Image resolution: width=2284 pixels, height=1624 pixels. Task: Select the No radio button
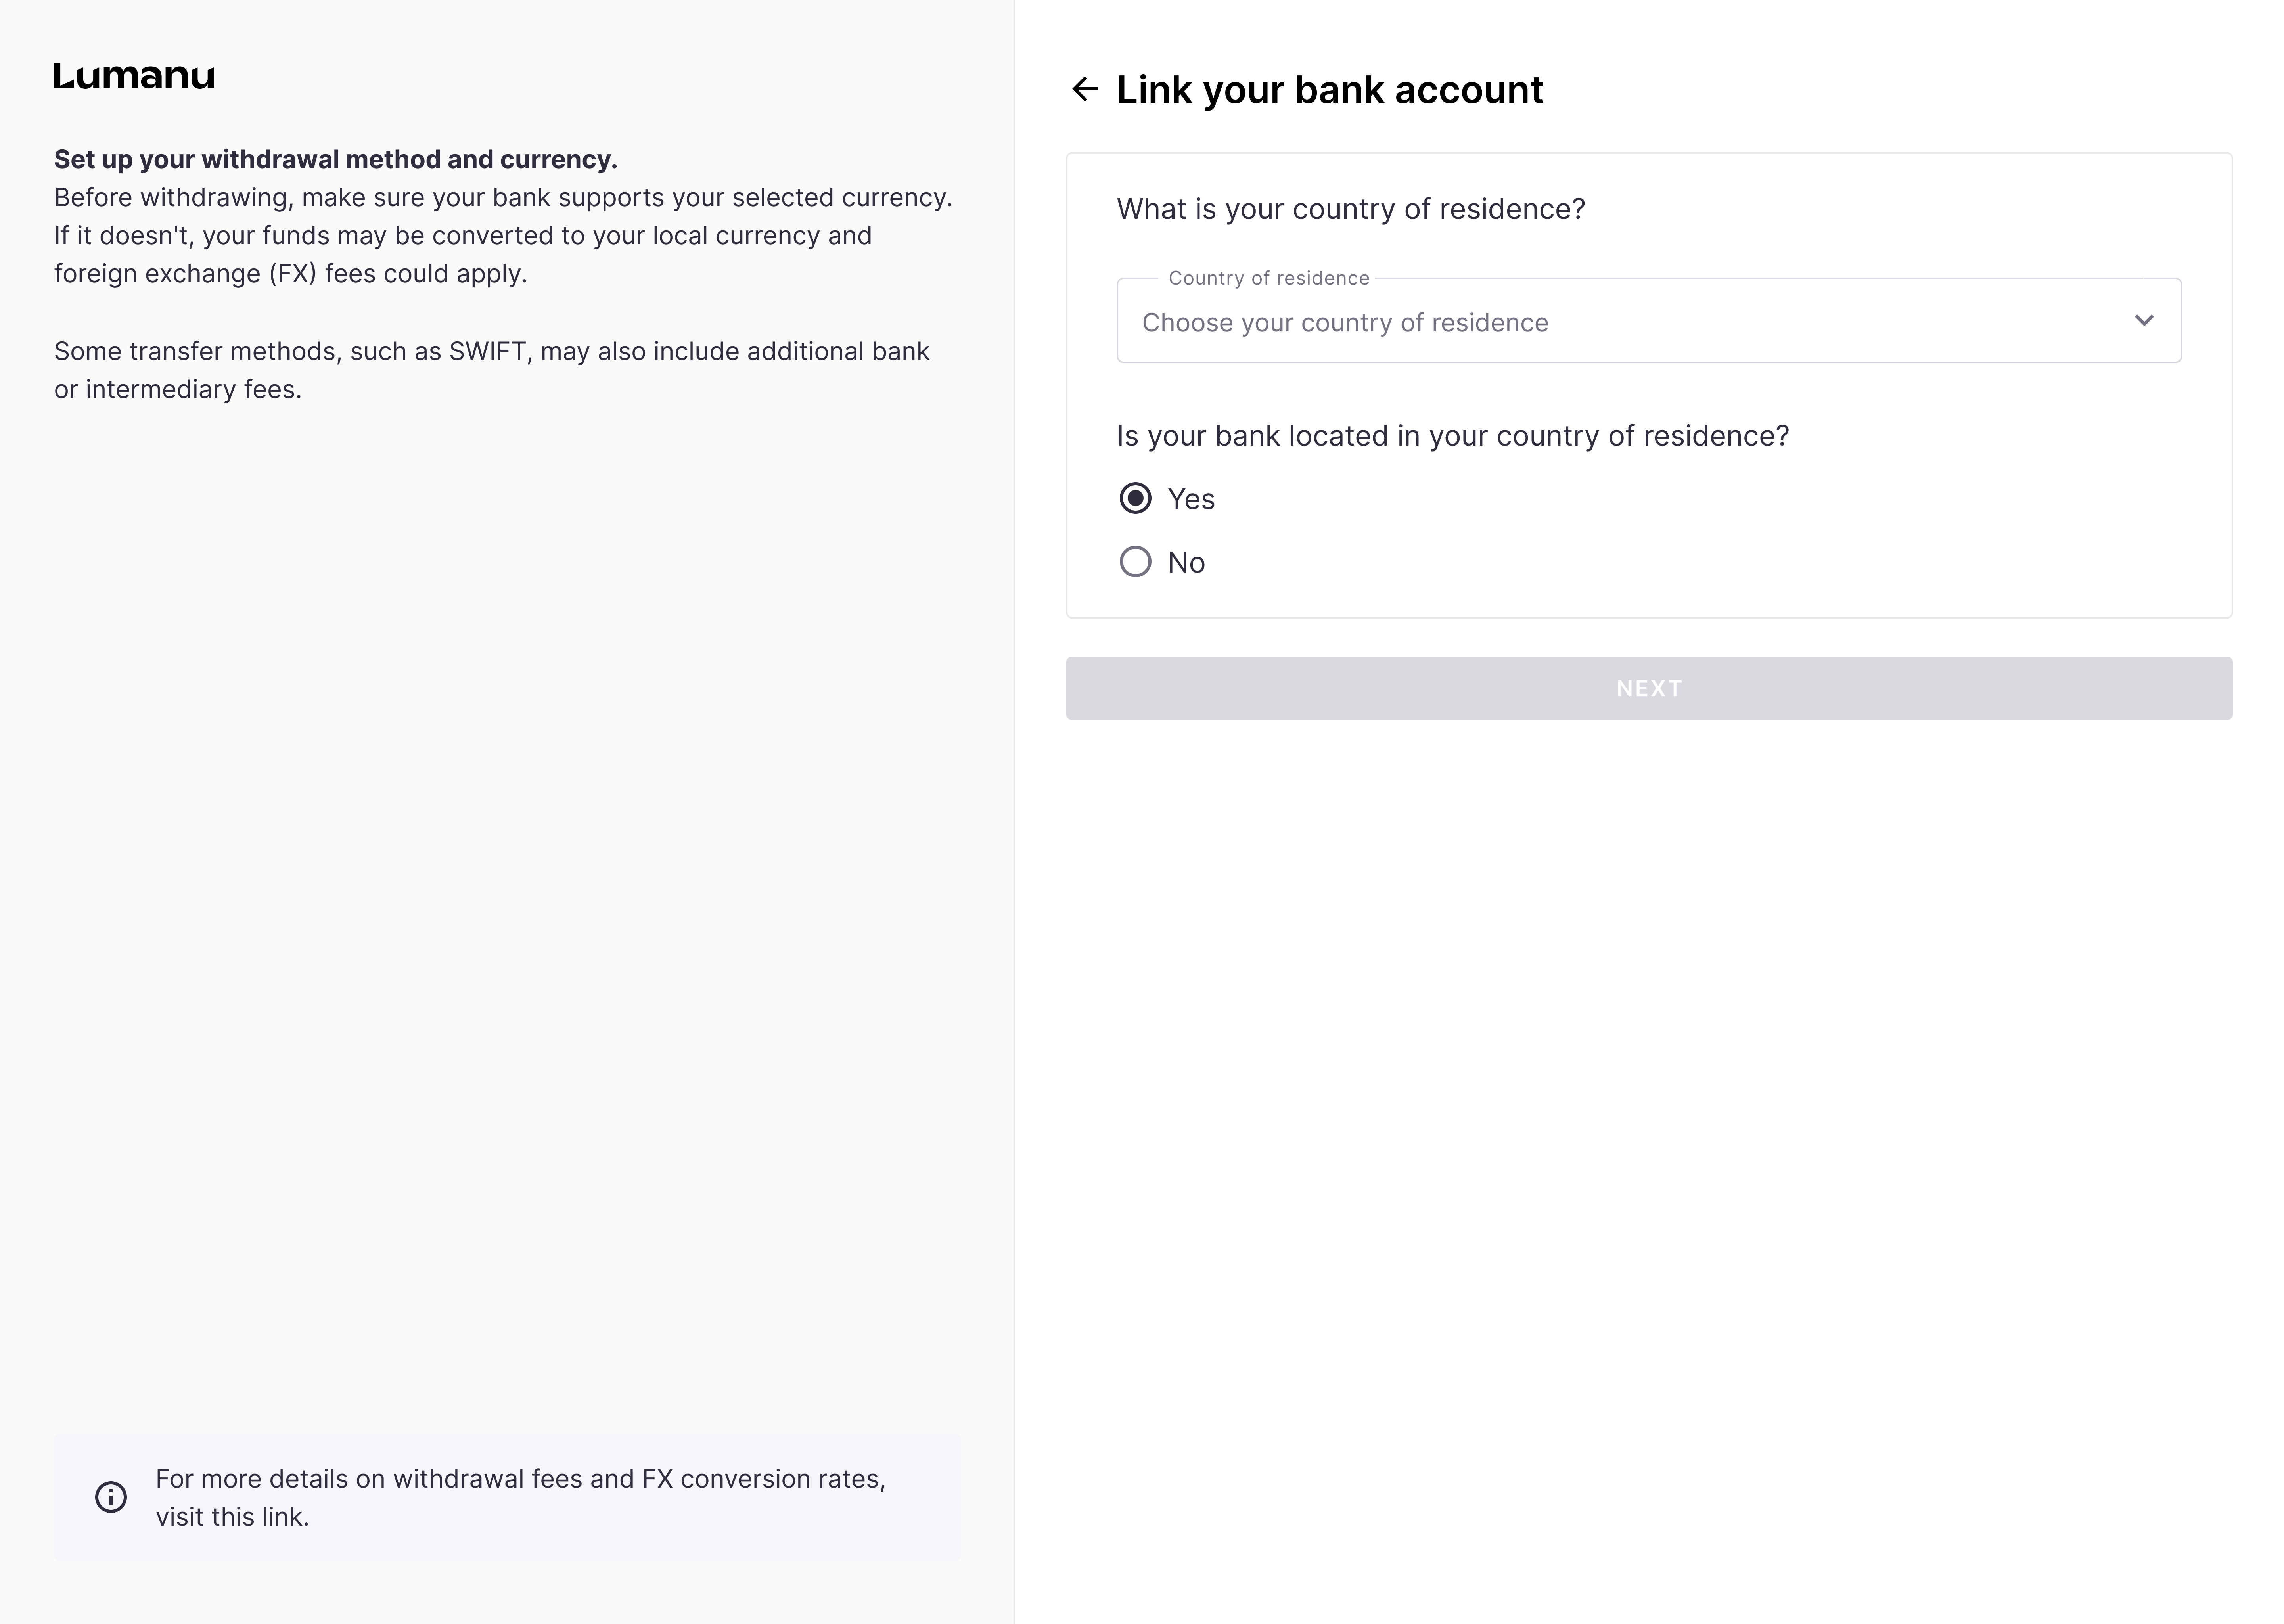[x=1135, y=562]
